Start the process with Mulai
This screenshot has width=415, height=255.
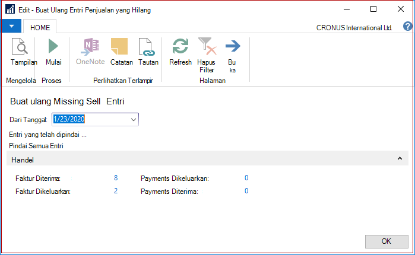coord(53,46)
